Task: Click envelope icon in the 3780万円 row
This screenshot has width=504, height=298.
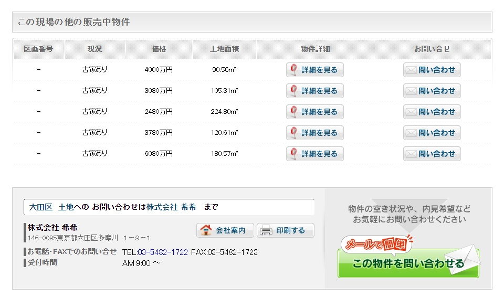Action: click(411, 133)
